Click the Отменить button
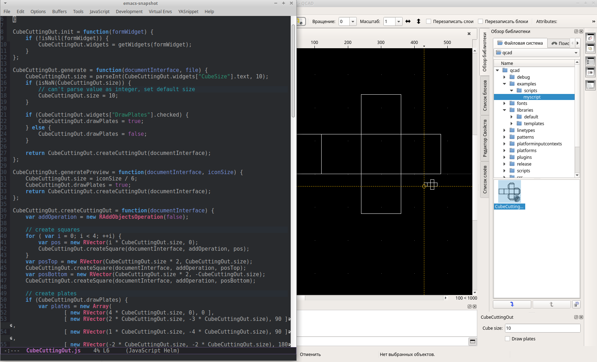 pos(310,354)
